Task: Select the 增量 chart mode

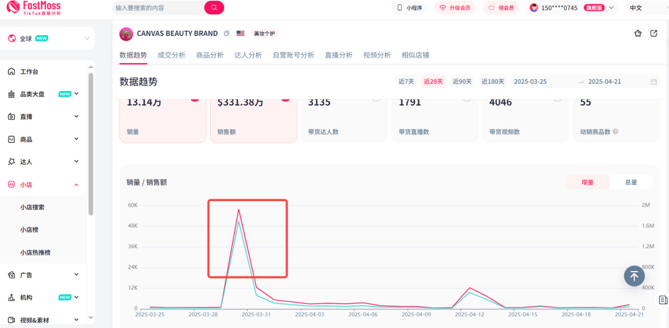Action: pos(587,182)
